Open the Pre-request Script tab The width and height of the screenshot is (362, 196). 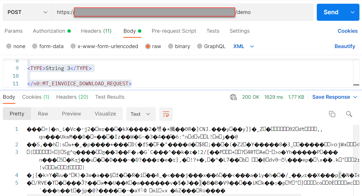[174, 31]
